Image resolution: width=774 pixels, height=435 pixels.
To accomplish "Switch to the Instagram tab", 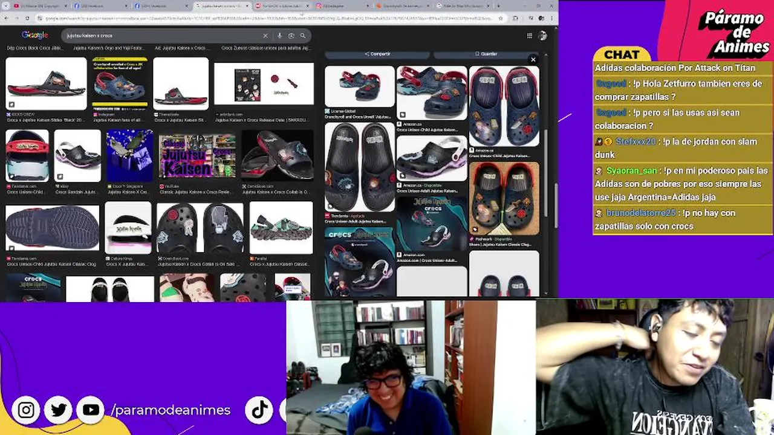I will (x=342, y=6).
